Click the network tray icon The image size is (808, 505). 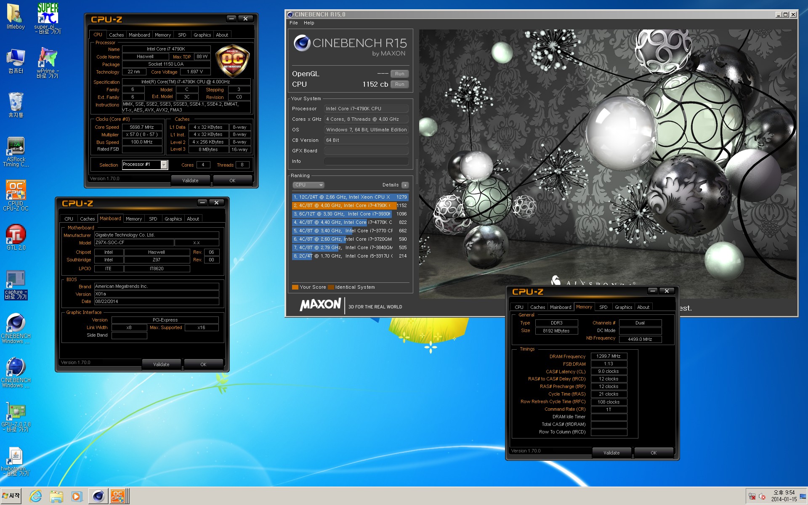(752, 497)
